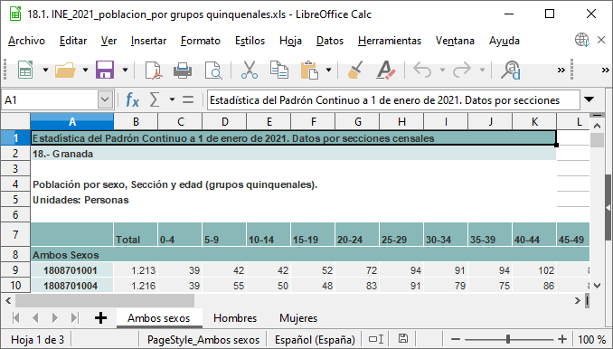Click vertical scrollbar down arrow

pyautogui.click(x=597, y=286)
